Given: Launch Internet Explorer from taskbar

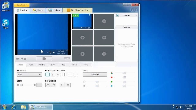Looking at the screenshot, I should click(x=14, y=107).
